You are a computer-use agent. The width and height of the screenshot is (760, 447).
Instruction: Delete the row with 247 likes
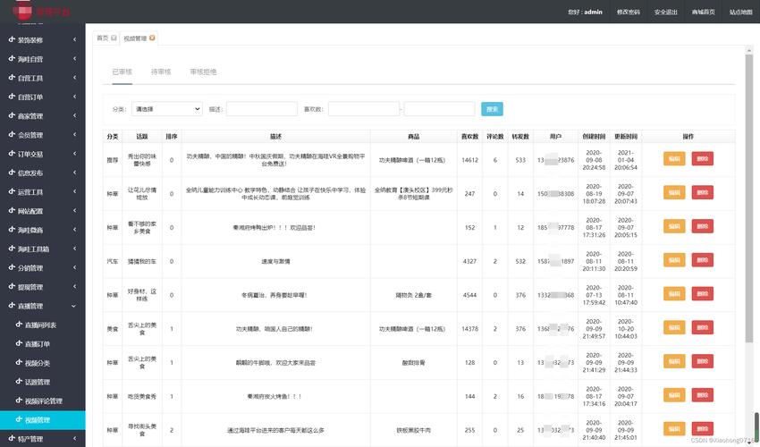point(702,192)
